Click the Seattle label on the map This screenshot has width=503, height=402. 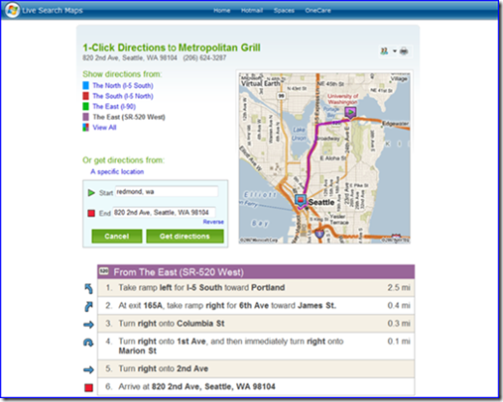pyautogui.click(x=321, y=202)
